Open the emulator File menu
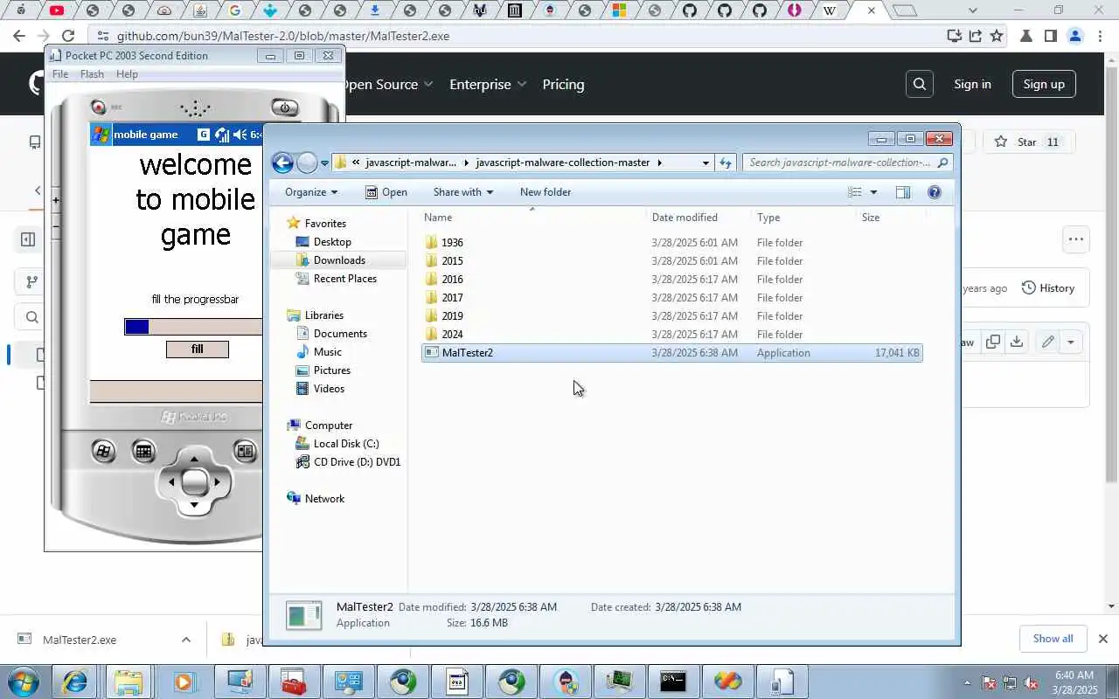This screenshot has height=699, width=1119. [x=60, y=74]
